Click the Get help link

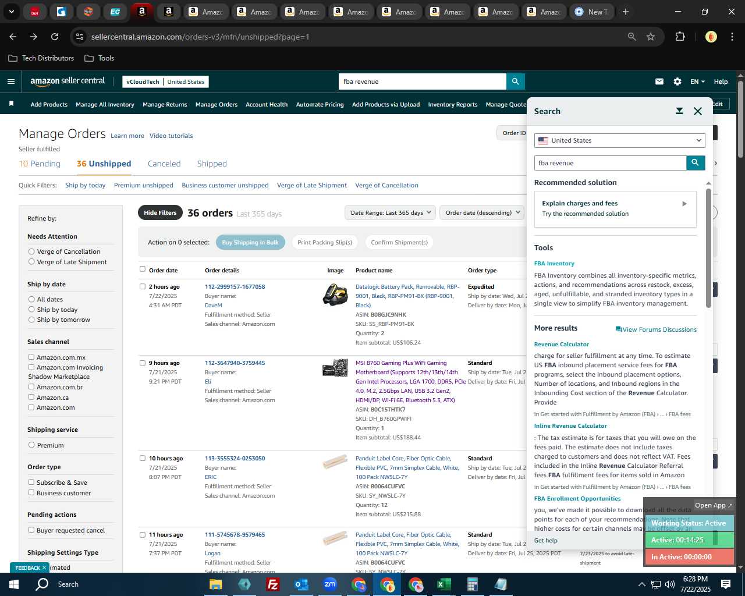coord(546,541)
